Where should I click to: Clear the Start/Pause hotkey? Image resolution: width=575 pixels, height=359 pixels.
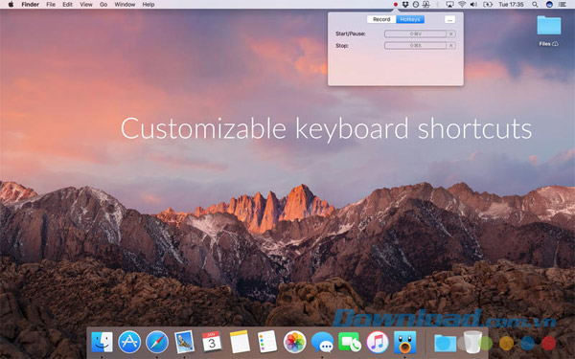pos(451,34)
